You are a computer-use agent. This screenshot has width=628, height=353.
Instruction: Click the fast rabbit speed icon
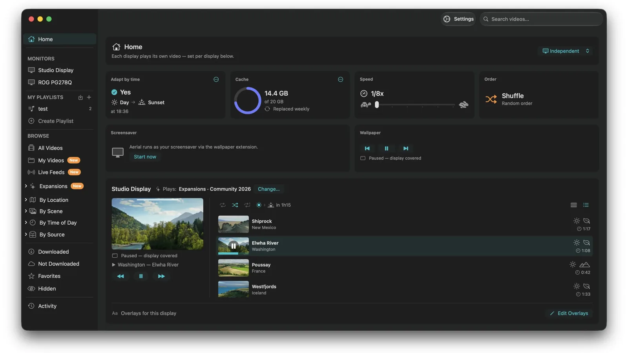pos(464,105)
